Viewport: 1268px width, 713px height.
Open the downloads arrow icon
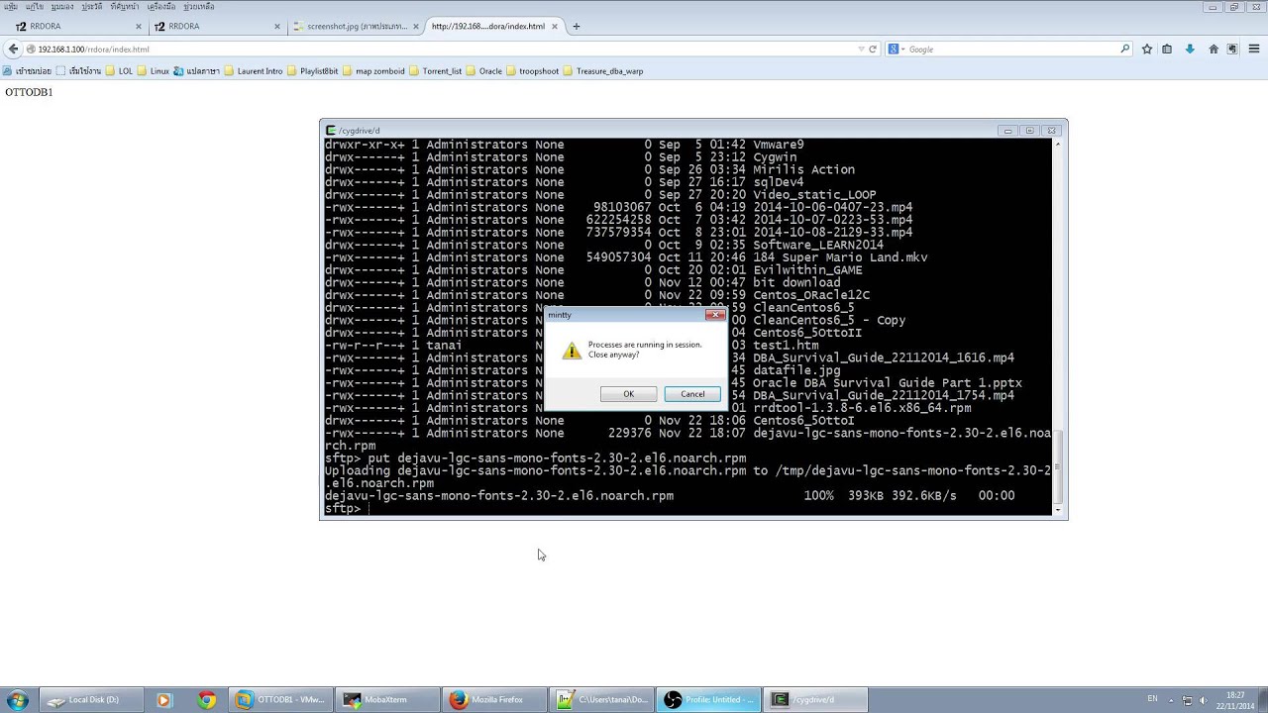[x=1190, y=49]
